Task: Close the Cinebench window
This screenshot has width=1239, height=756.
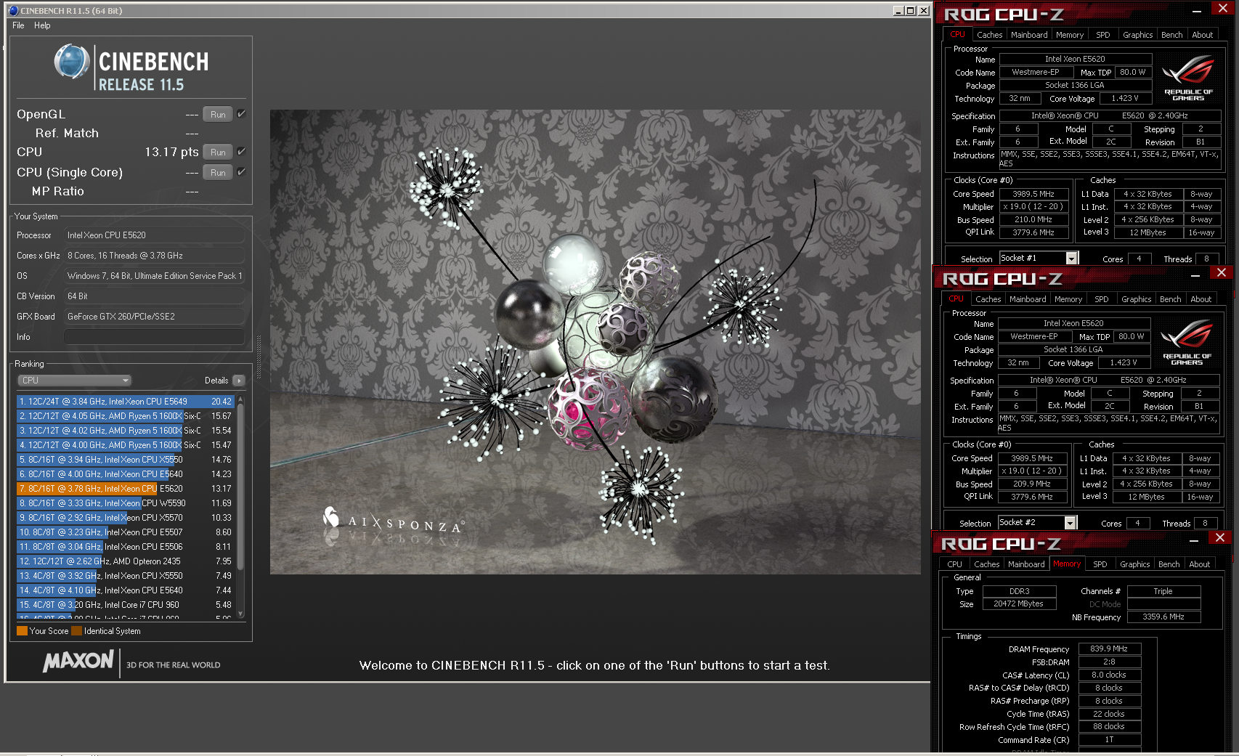Action: coord(923,10)
